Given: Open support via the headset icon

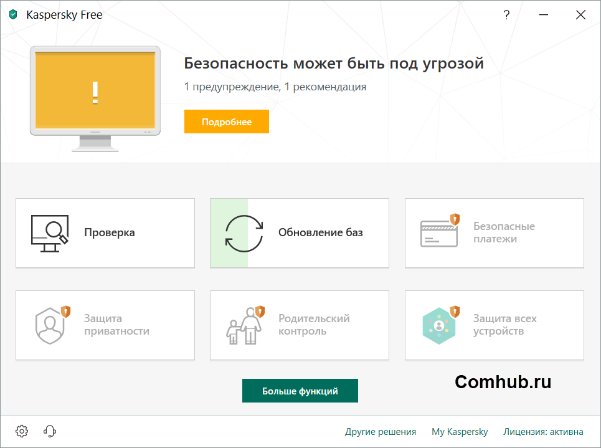Looking at the screenshot, I should coord(50,431).
